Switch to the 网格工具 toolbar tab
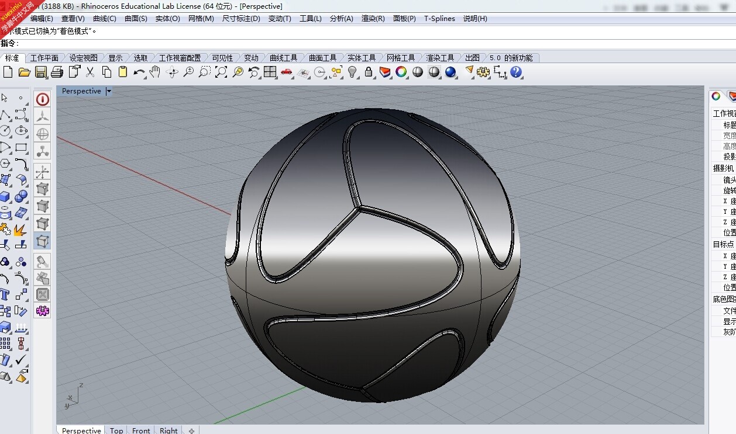Image resolution: width=736 pixels, height=434 pixels. coord(401,58)
